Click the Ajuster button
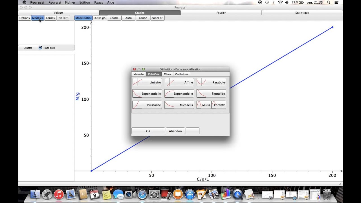361x203 pixels. 28,48
